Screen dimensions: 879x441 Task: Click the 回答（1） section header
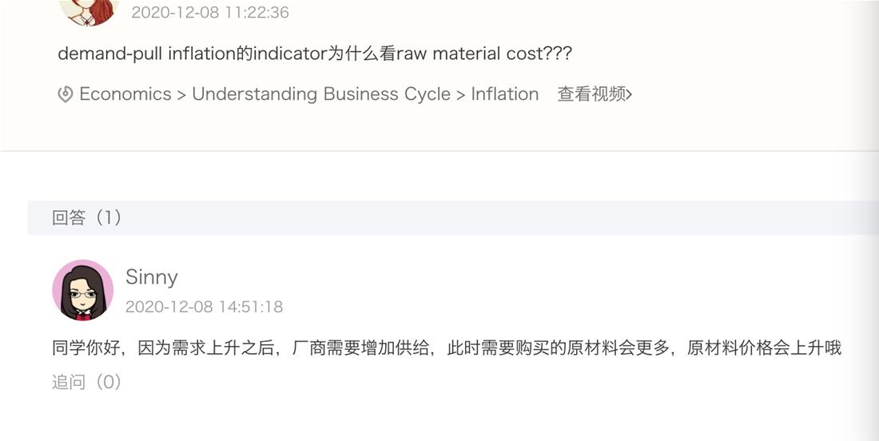[x=453, y=217]
